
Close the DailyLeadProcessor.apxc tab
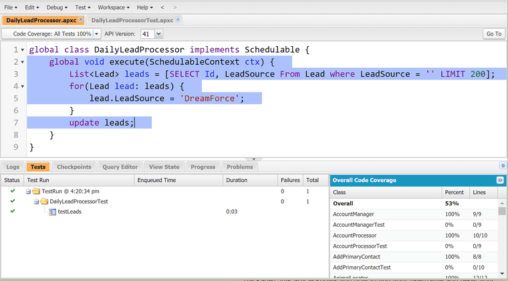81,20
